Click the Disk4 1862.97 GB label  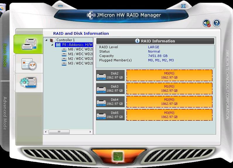click(x=114, y=102)
